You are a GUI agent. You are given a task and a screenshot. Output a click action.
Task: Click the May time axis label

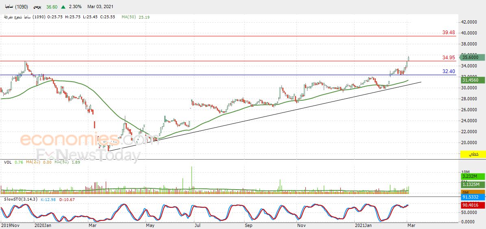149,226
